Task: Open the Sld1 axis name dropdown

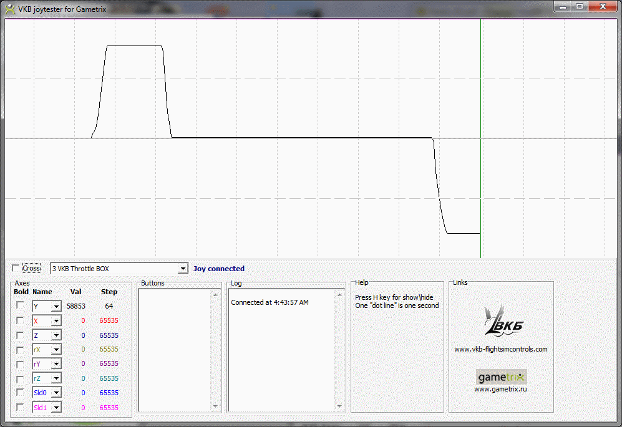Action: (x=56, y=408)
